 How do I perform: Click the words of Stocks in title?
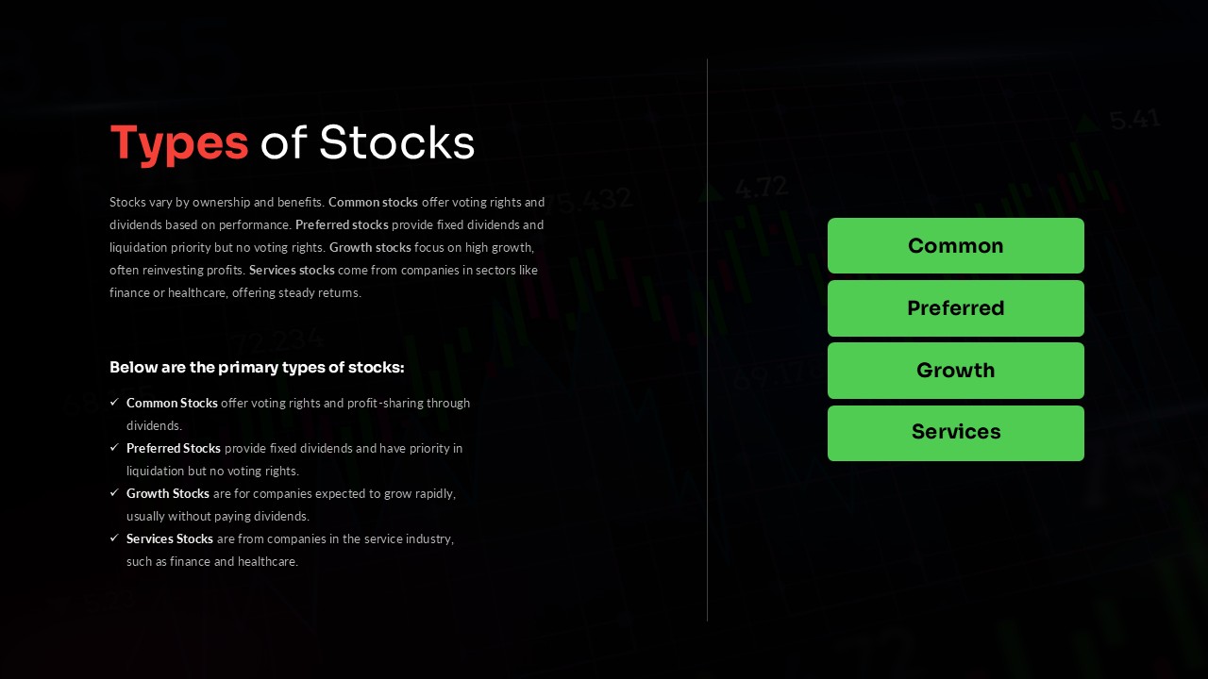(367, 142)
